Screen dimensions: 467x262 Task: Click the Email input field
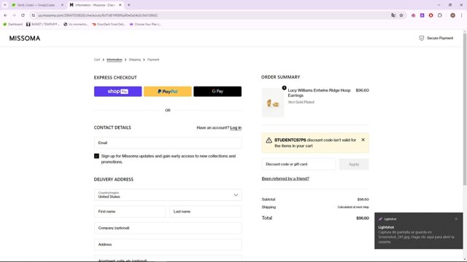pos(168,143)
